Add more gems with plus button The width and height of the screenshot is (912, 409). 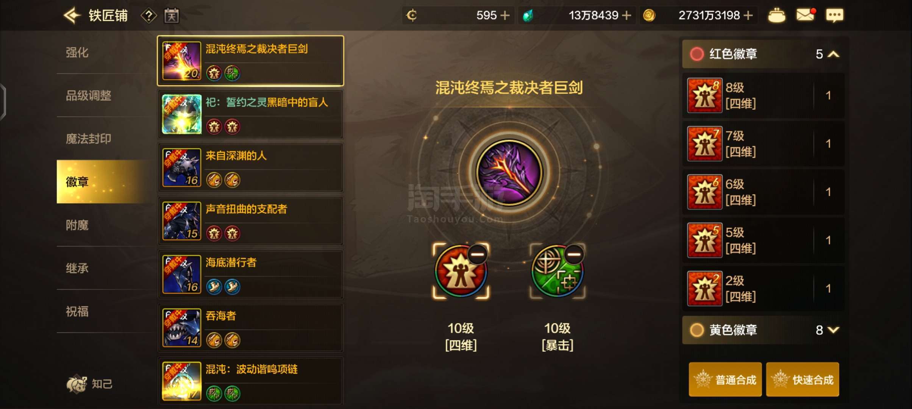click(x=627, y=16)
